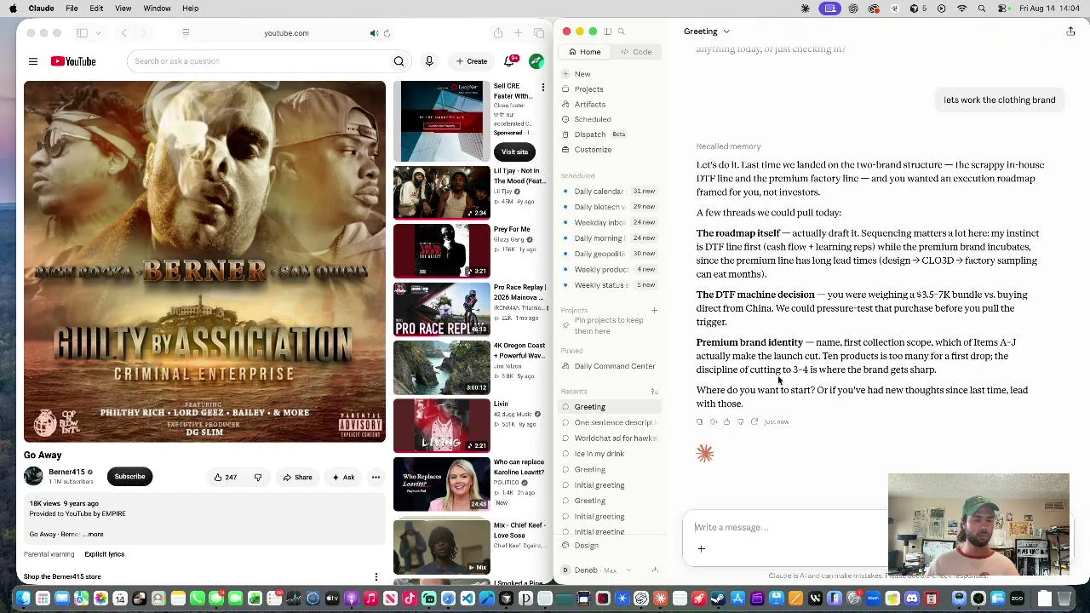The image size is (1090, 613).
Task: Open Berner415 channel avatar
Action: 33,476
